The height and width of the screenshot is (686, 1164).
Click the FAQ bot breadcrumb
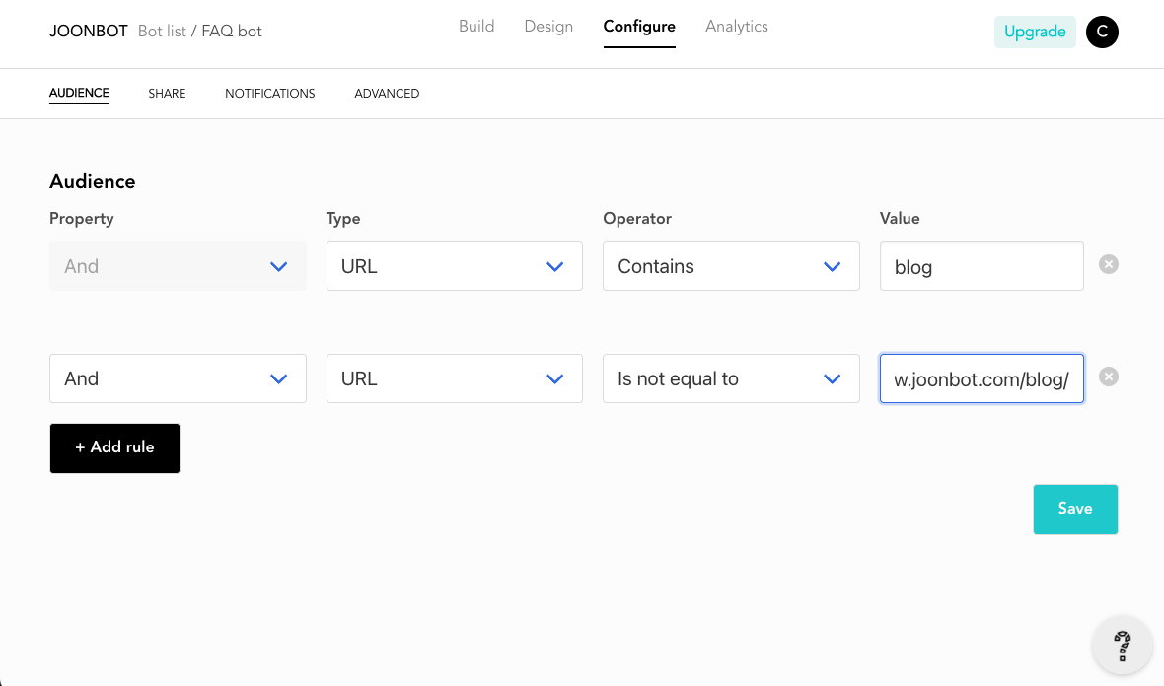click(232, 32)
